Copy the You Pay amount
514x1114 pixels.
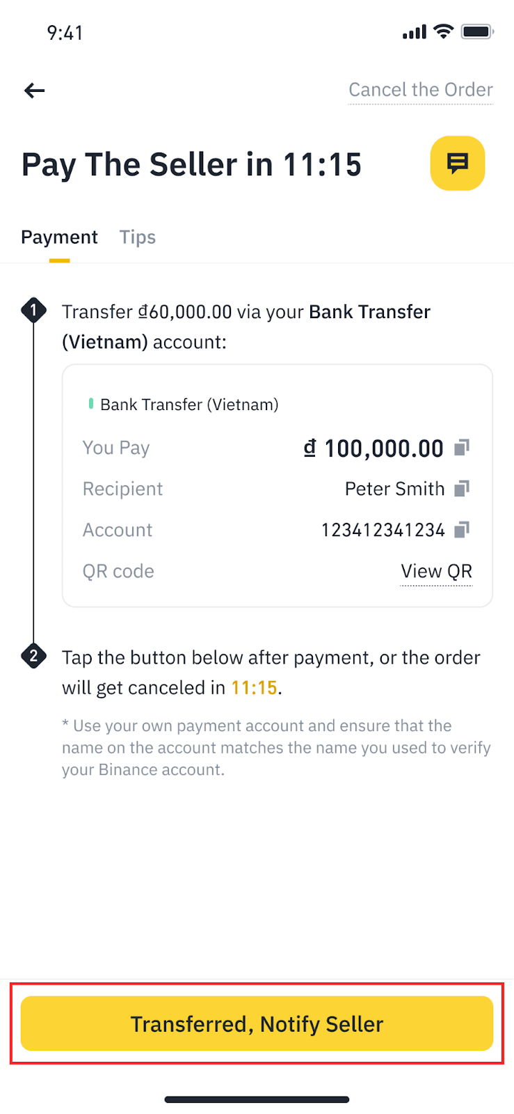coord(462,448)
